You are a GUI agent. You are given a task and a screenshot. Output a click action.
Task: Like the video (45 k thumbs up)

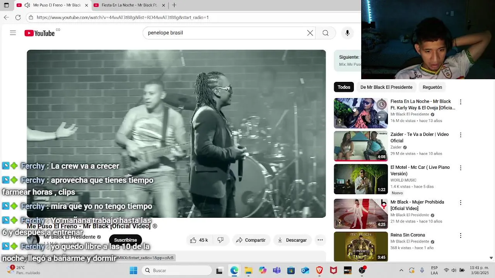(x=199, y=240)
